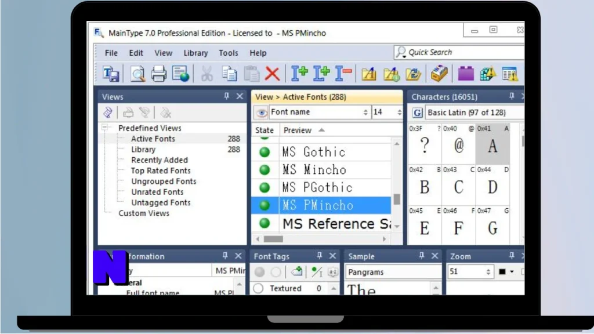The width and height of the screenshot is (594, 334).
Task: Open the Basic Latin character block dropdown
Action: point(475,112)
